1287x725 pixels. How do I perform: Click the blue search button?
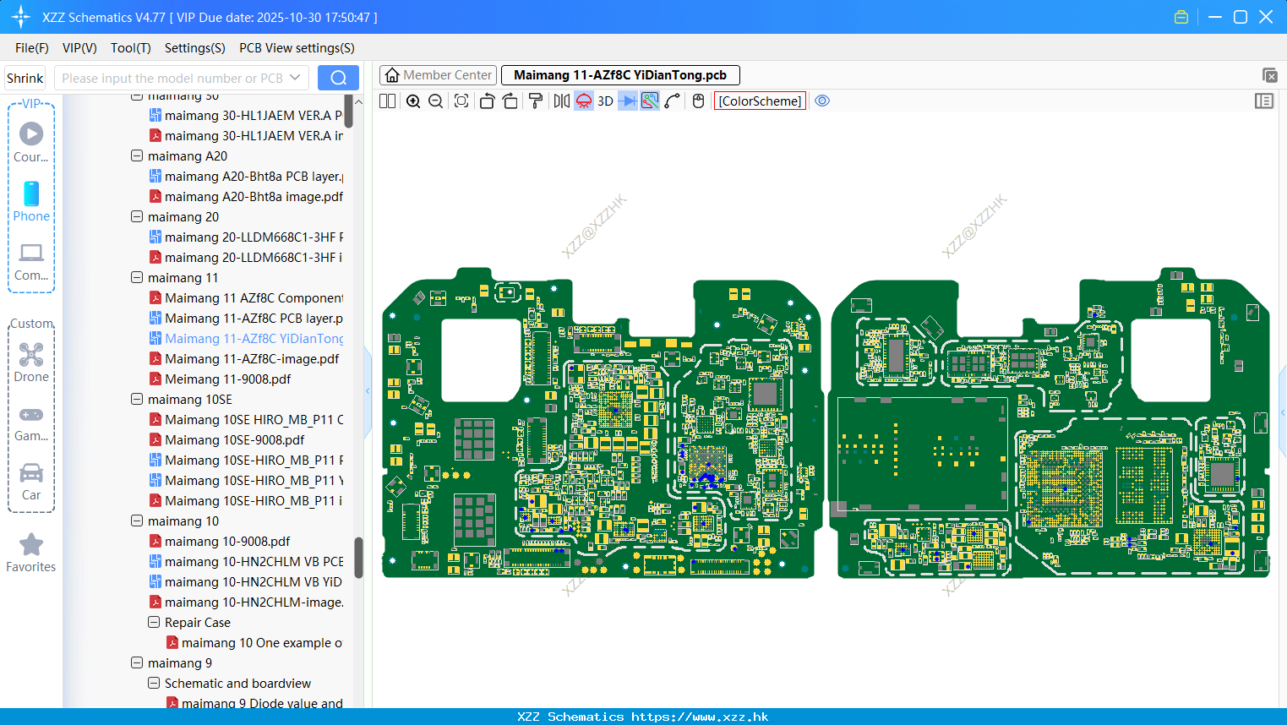pyautogui.click(x=338, y=78)
